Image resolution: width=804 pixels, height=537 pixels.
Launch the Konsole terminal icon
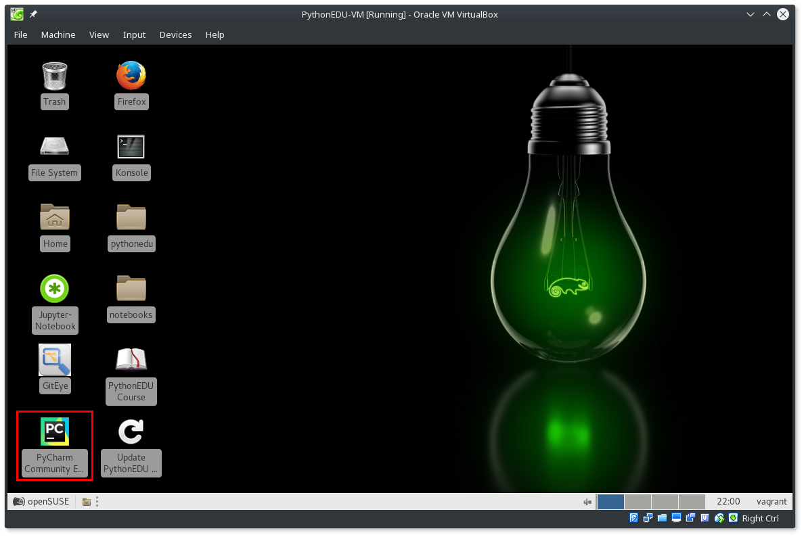tap(131, 147)
